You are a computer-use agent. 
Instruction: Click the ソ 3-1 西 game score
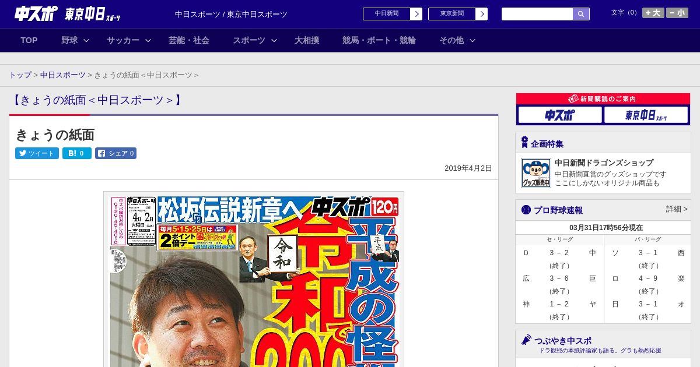[x=648, y=253]
